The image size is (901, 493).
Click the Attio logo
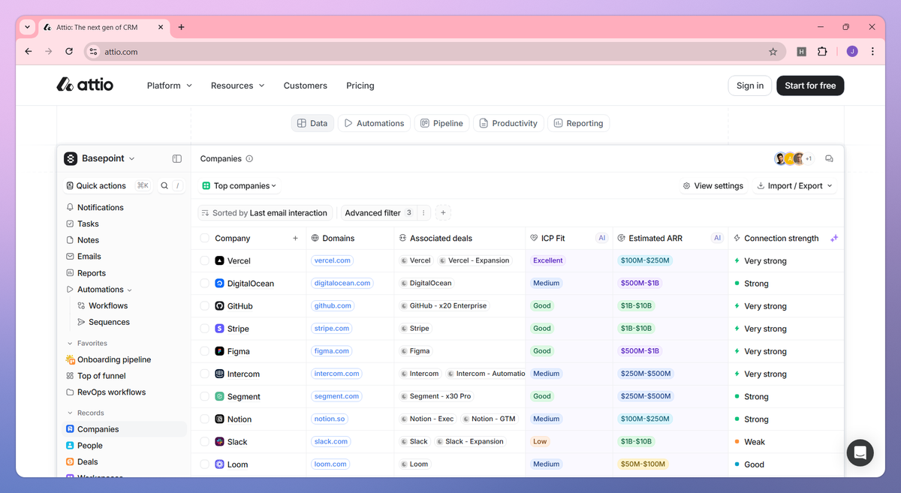85,85
